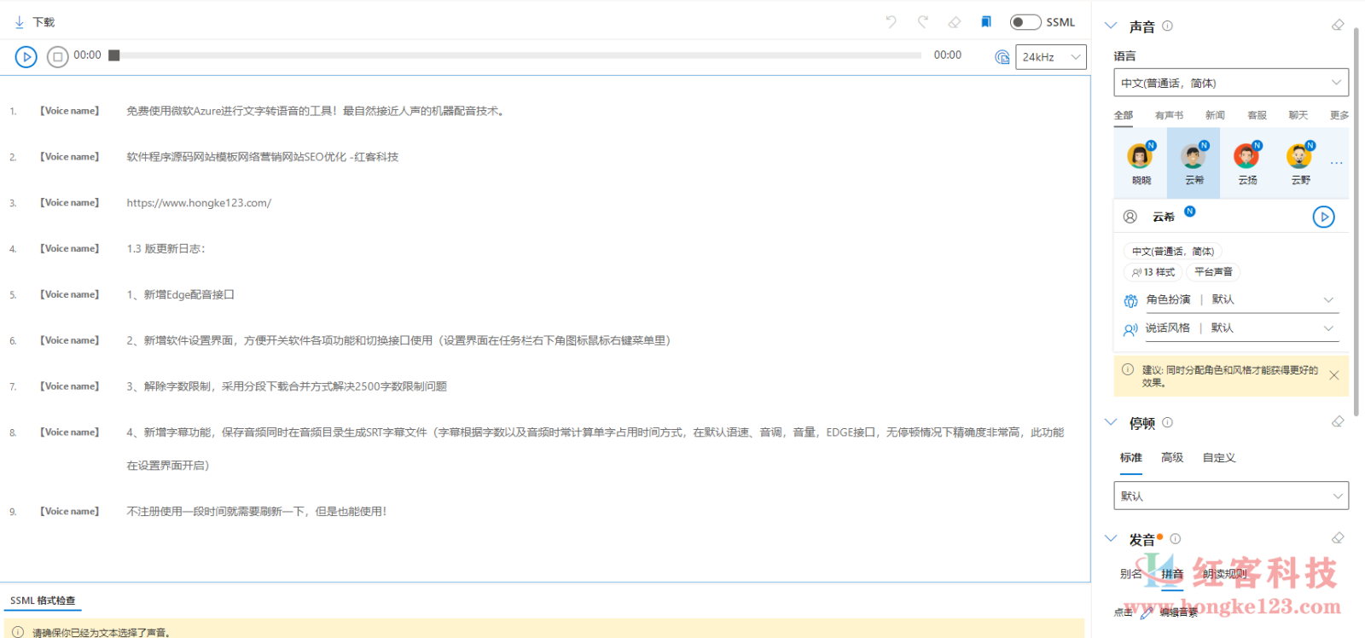
Task: Select the 晓晓 voice avatar
Action: coord(1141,163)
